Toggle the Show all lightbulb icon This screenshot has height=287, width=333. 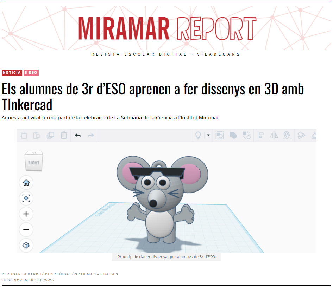(x=198, y=135)
